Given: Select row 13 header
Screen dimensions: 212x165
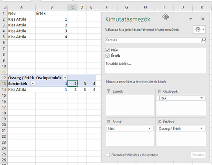Looking at the screenshot, I should [4, 84].
